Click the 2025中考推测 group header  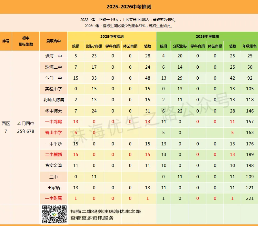point(112,36)
